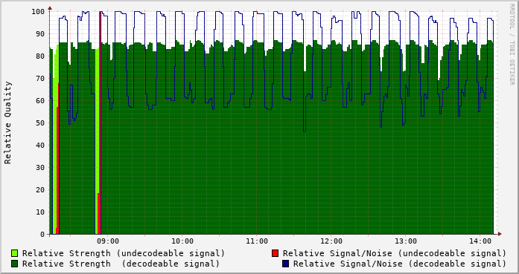The width and height of the screenshot is (519, 274).
Task: Click the dark green decodeable strength swatch
Action: point(15,264)
